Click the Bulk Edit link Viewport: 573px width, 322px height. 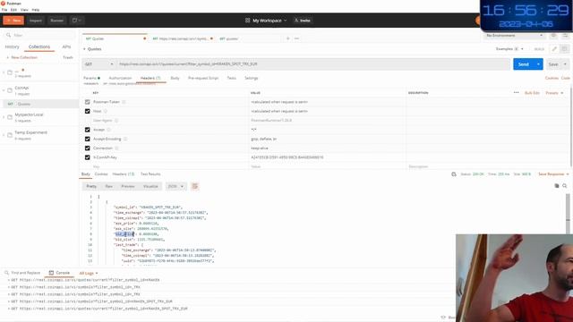pyautogui.click(x=532, y=93)
